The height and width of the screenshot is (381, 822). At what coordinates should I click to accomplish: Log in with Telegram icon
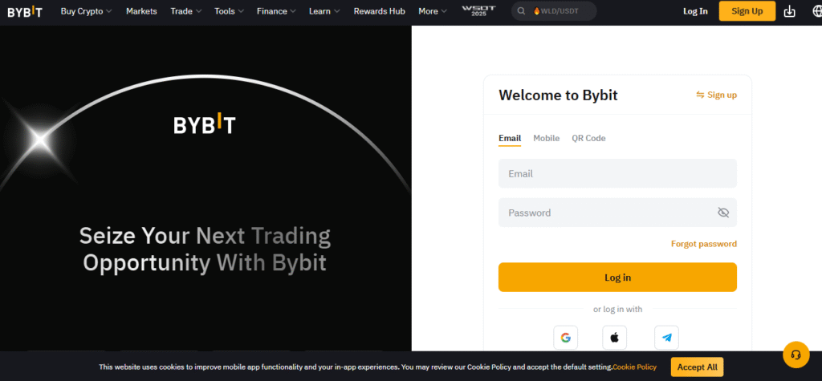pyautogui.click(x=666, y=338)
